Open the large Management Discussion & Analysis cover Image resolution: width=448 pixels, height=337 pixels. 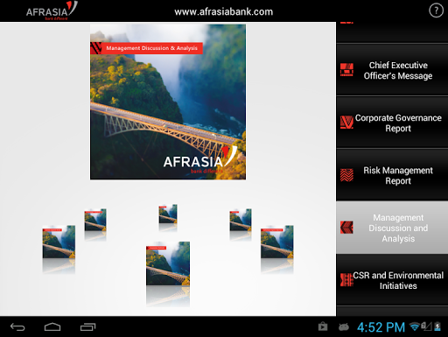click(x=168, y=102)
